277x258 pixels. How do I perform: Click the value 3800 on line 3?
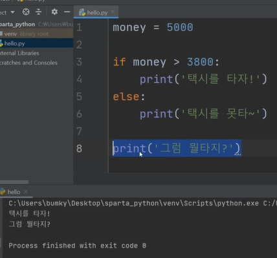(200, 62)
